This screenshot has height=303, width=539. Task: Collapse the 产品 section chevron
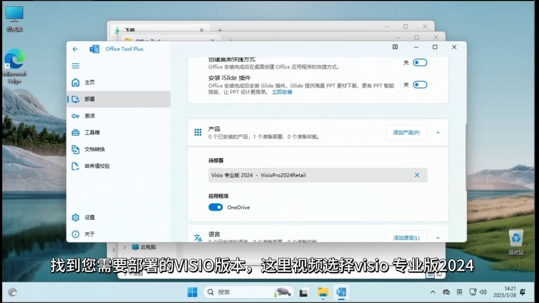pyautogui.click(x=438, y=133)
